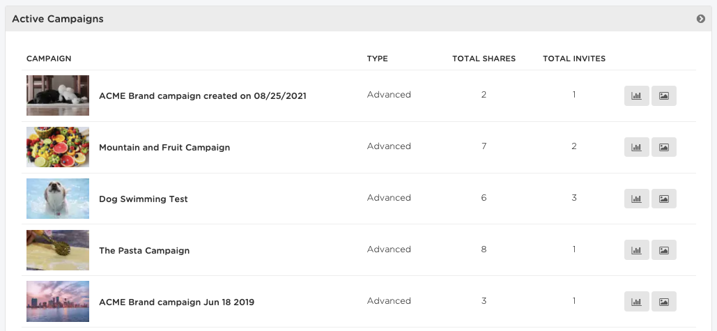
Task: Open the Dog Swimming Test campaign
Action: (x=143, y=199)
